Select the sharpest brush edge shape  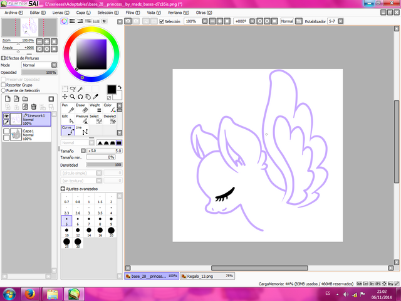[x=100, y=143]
